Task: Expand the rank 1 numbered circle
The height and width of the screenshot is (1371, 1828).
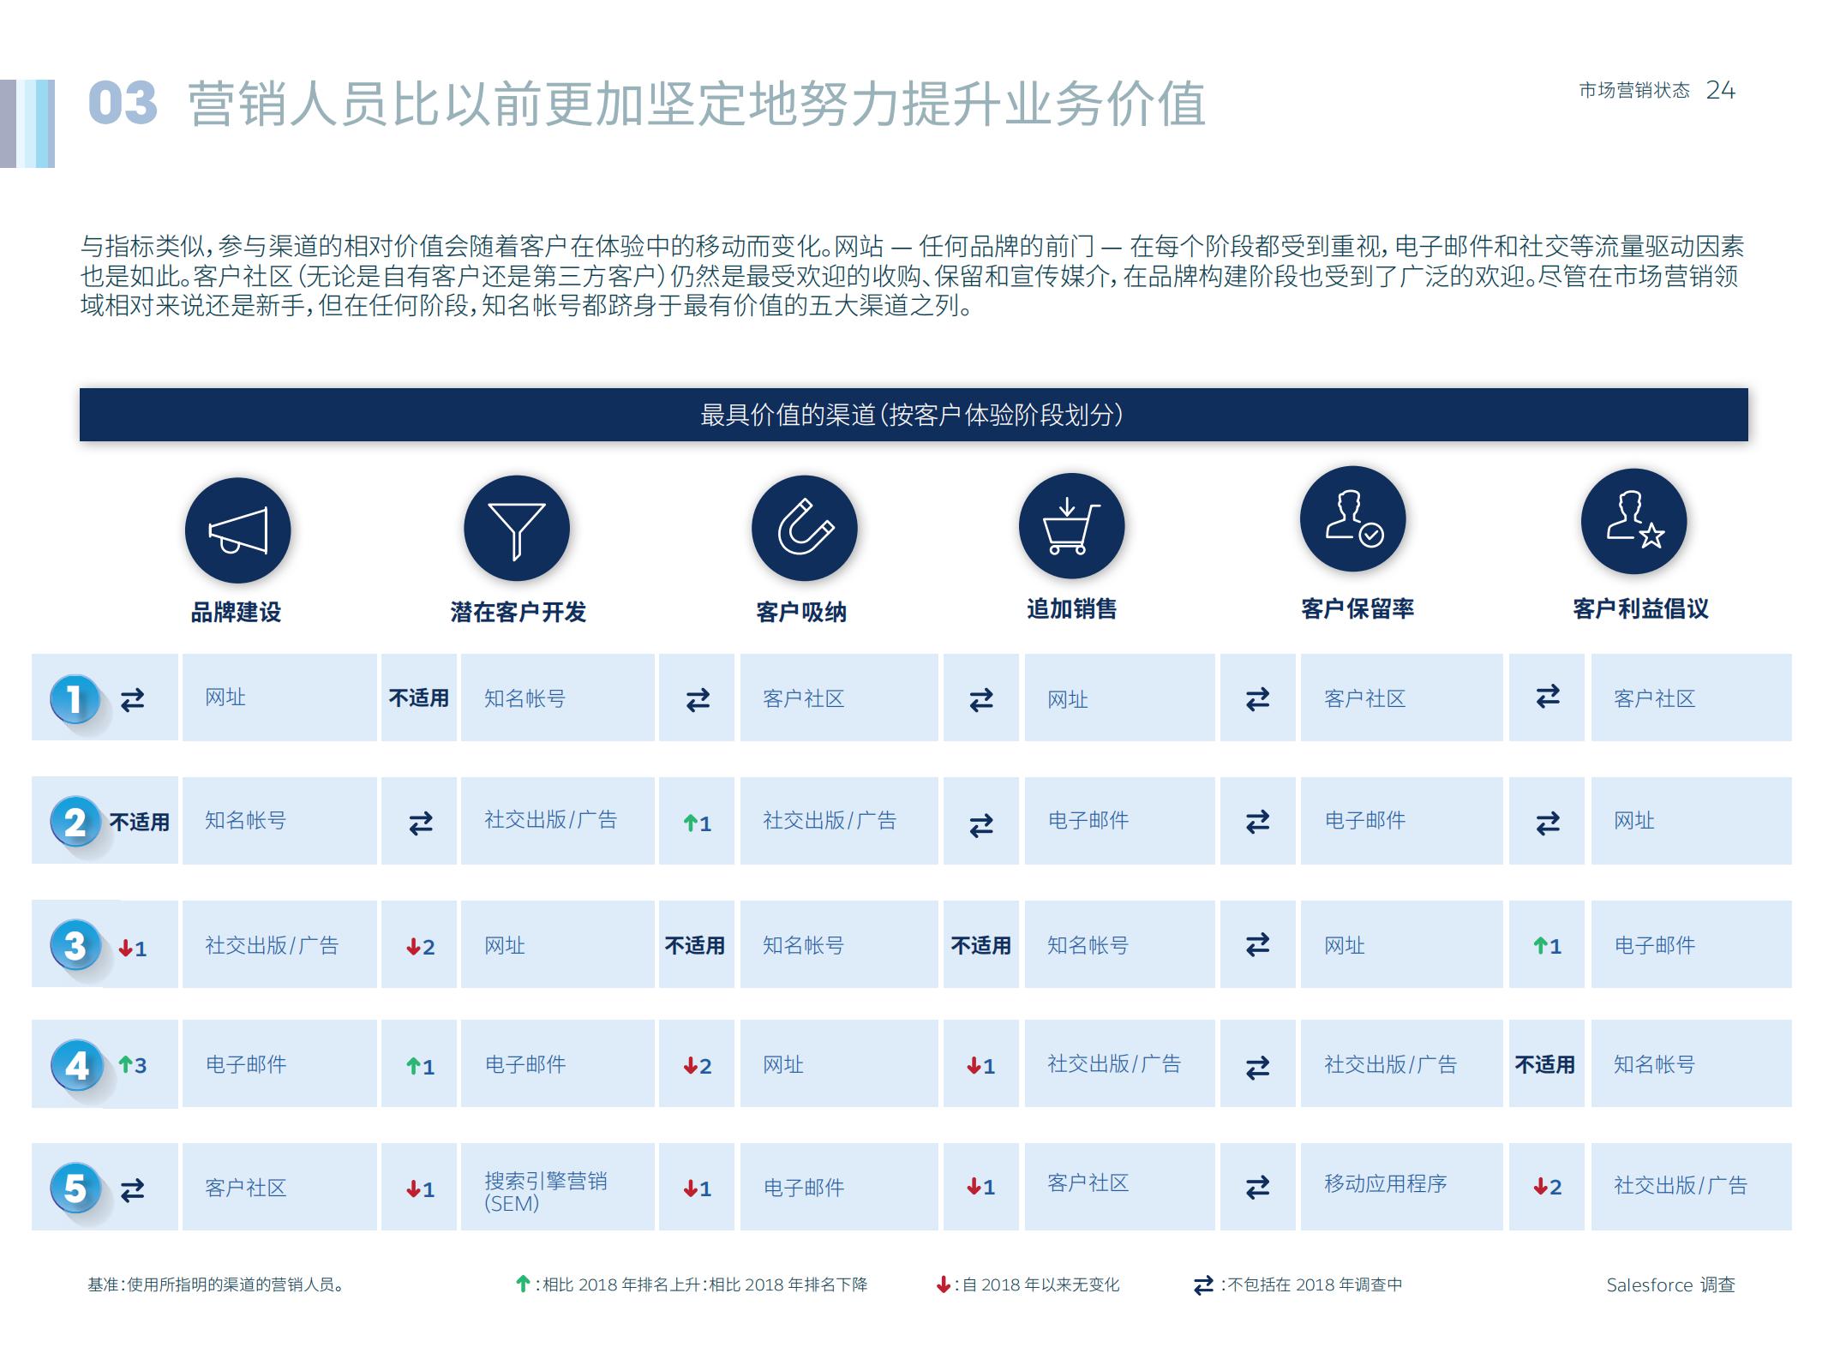Action: 76,698
